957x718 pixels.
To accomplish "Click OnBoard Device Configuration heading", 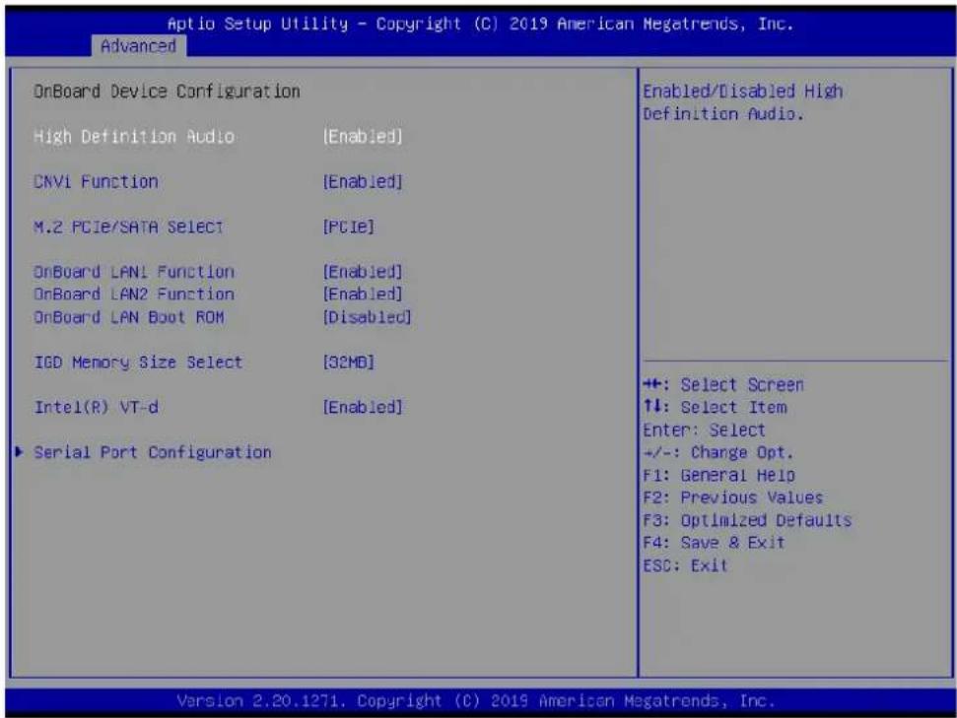I will pos(167,92).
